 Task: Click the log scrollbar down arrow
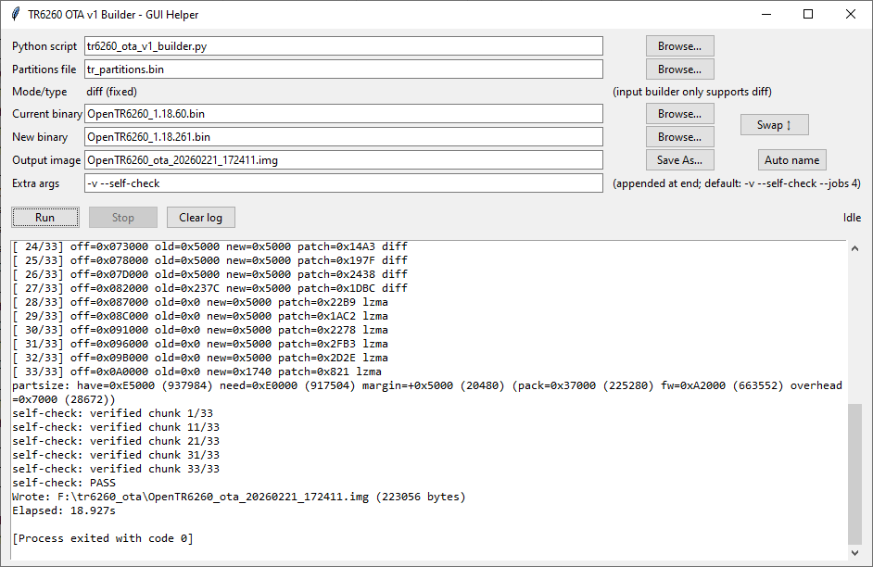[x=855, y=553]
